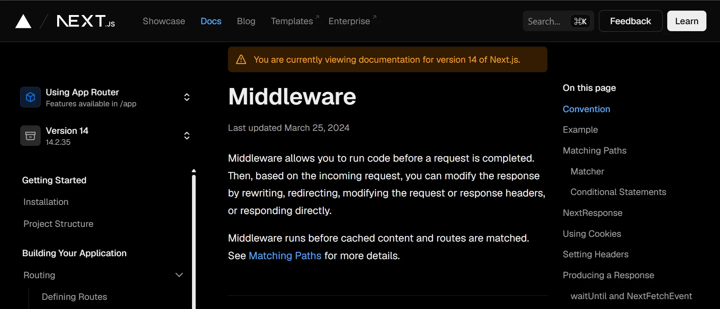Viewport: 720px width, 309px height.
Task: Jump to Example section
Action: (580, 130)
